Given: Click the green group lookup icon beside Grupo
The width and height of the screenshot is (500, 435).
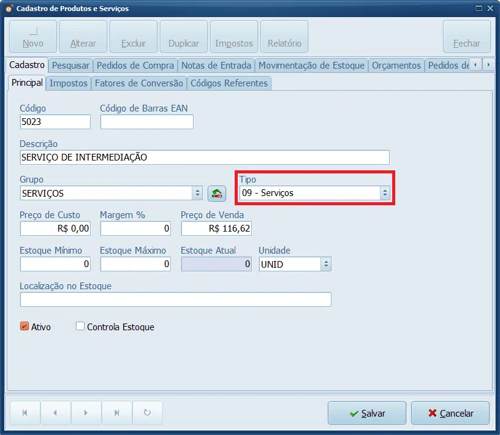Looking at the screenshot, I should tap(217, 194).
